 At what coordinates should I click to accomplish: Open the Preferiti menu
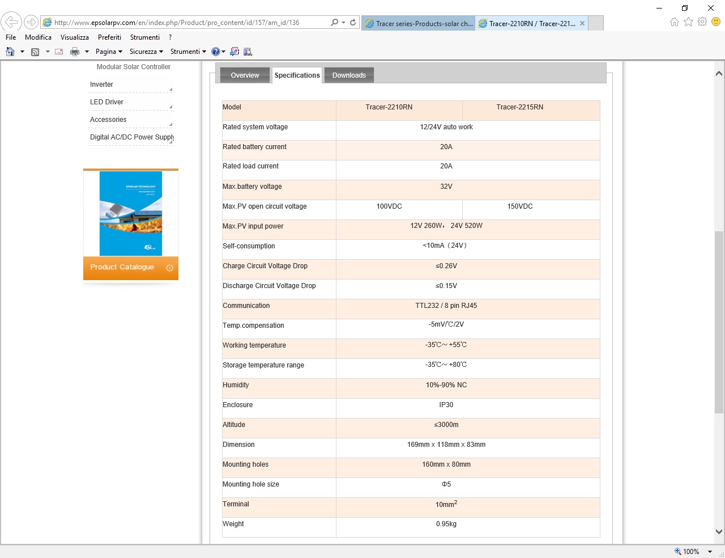click(x=109, y=37)
